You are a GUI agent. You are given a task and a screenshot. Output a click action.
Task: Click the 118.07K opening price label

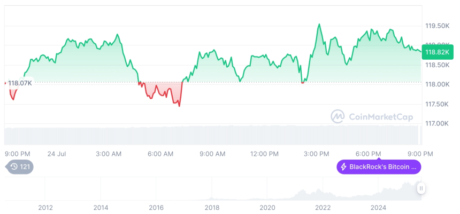(x=20, y=83)
